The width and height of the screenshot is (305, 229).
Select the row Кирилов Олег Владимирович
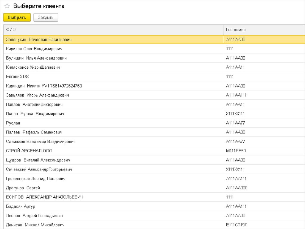click(34, 49)
